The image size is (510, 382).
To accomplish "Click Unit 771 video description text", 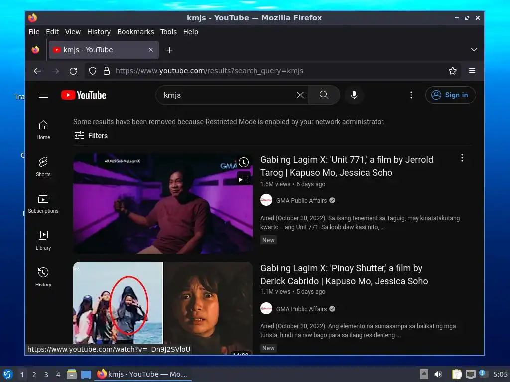I will (x=360, y=222).
